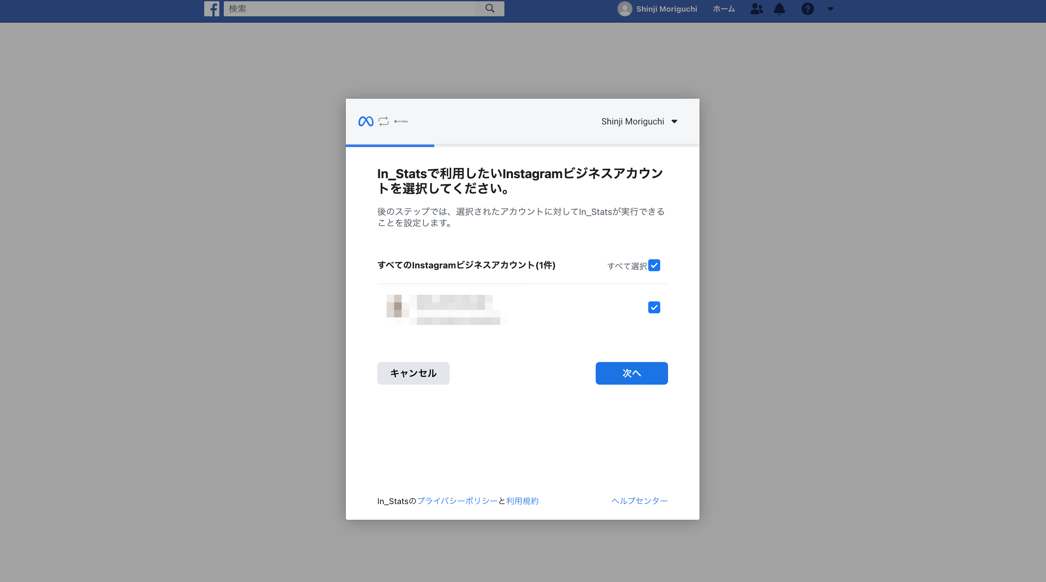The image size is (1046, 582).
Task: Click the 検索 search input field
Action: (349, 8)
